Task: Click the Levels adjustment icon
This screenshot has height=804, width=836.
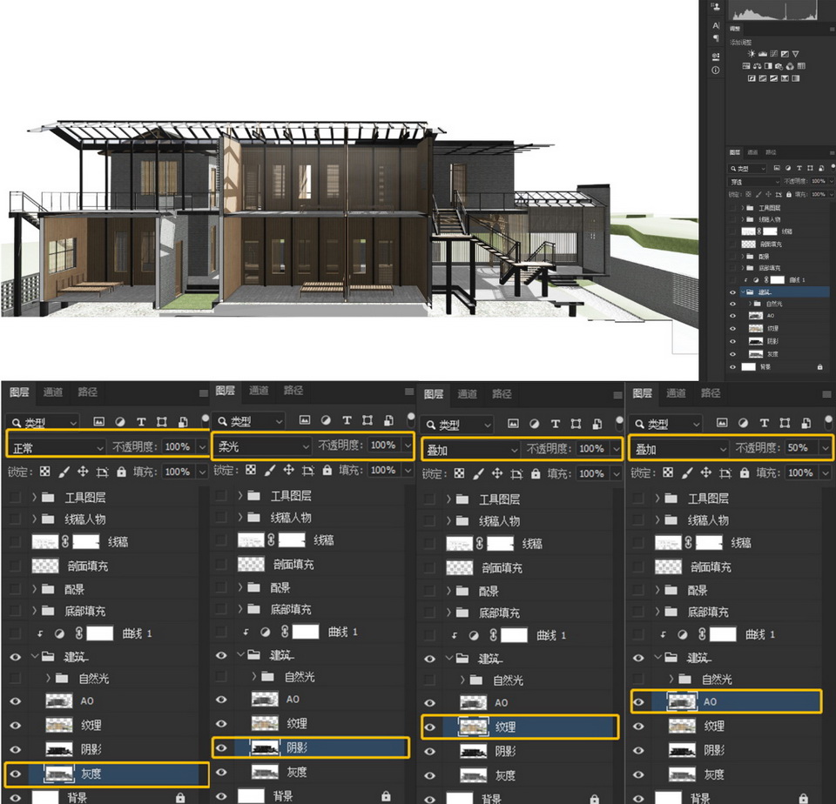Action: coord(764,54)
